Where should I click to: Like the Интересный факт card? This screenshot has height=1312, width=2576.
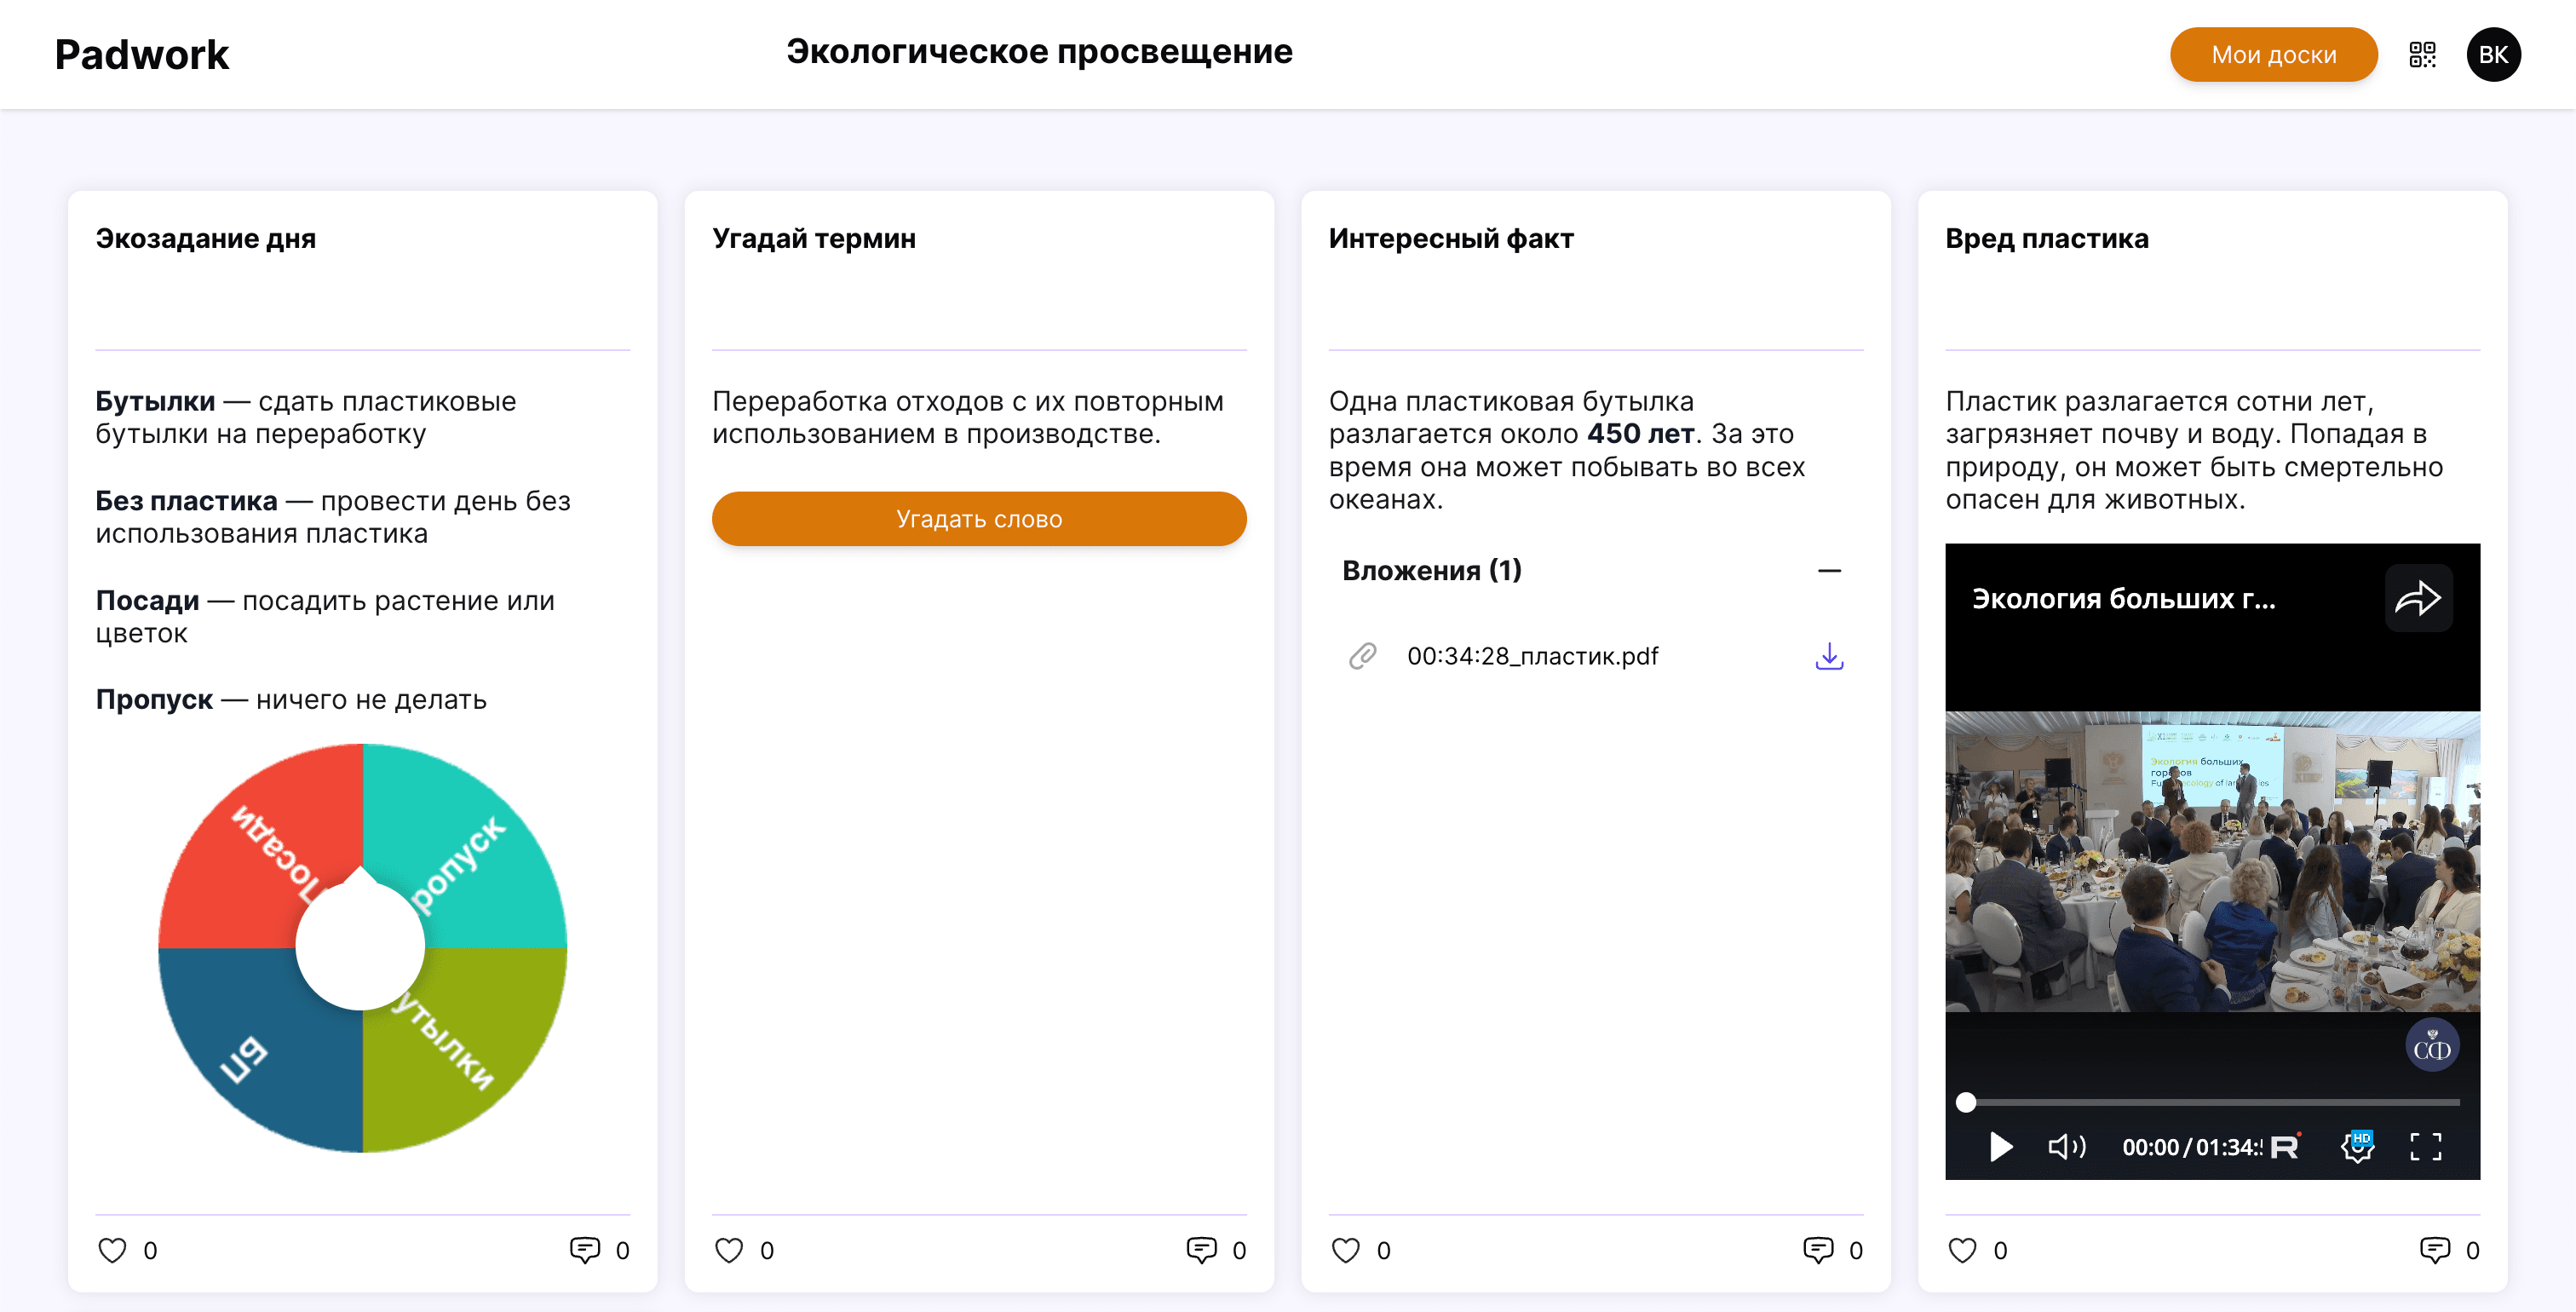tap(1346, 1249)
